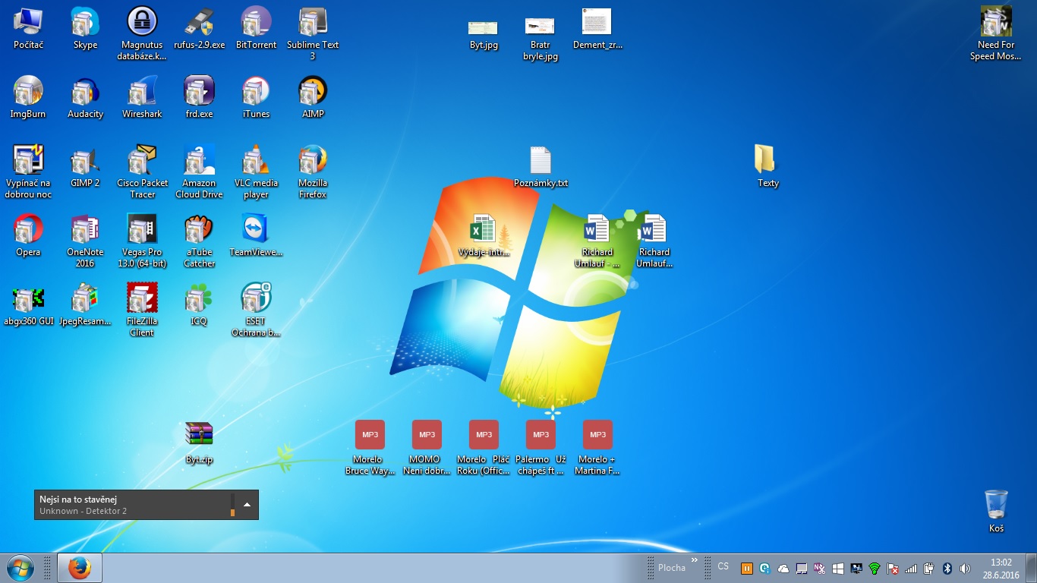The image size is (1037, 583).
Task: Open the Wireshark desktop shortcut
Action: [142, 93]
